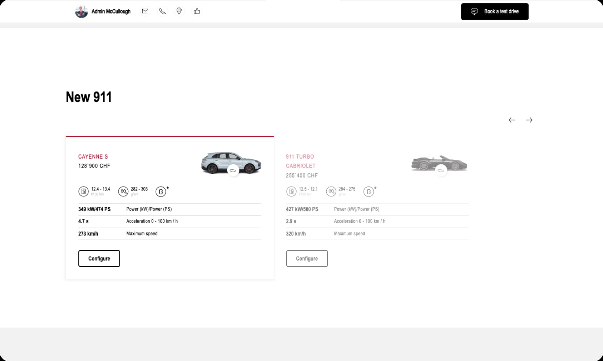The height and width of the screenshot is (361, 603).
Task: Click 911 Turbo Cabriolet efficiency class G icon
Action: pos(368,192)
